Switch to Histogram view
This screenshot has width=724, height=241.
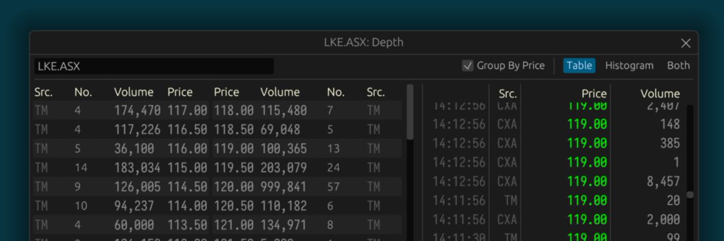tap(629, 66)
